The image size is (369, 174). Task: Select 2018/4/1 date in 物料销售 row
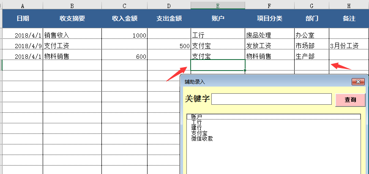[22, 55]
